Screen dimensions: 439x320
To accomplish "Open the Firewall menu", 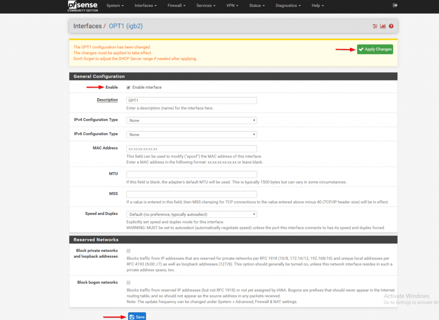I will pos(176,6).
